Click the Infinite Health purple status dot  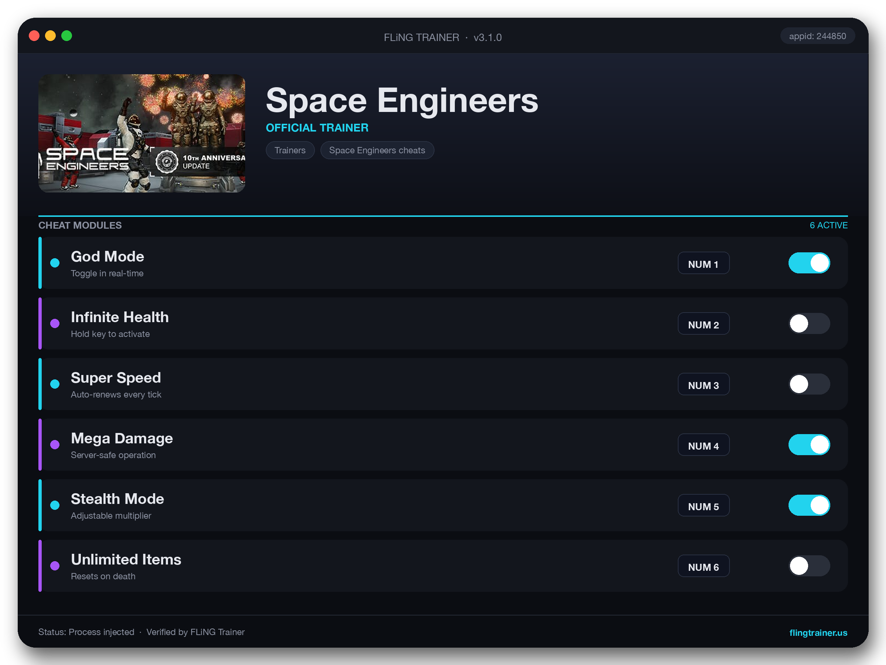[x=55, y=324]
